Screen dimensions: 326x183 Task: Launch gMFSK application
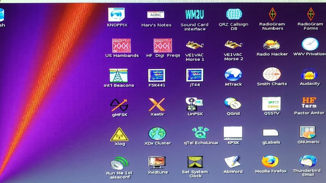pyautogui.click(x=119, y=105)
